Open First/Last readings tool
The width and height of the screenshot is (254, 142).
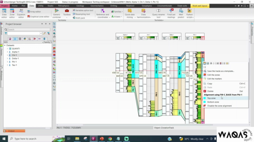(x=171, y=13)
